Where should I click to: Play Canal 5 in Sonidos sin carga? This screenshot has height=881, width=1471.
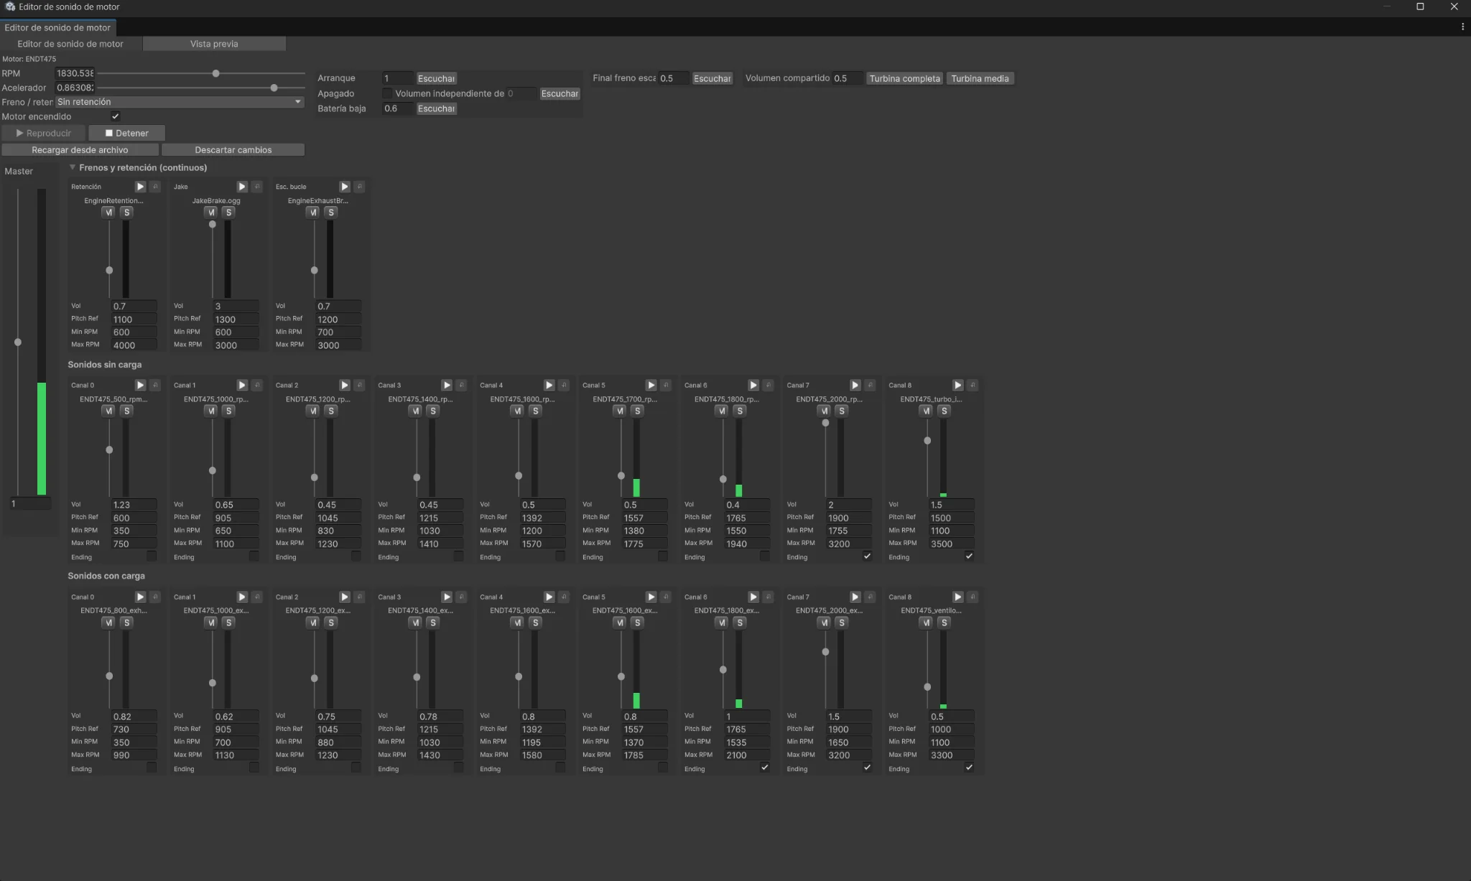point(651,386)
